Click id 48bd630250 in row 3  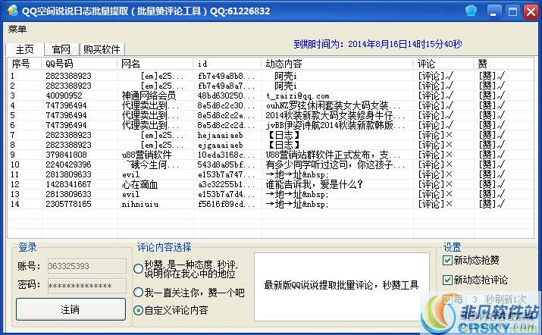coord(226,95)
